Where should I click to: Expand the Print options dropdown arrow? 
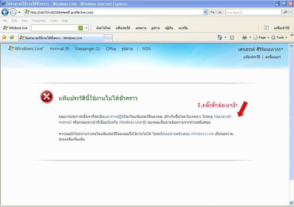[250, 37]
